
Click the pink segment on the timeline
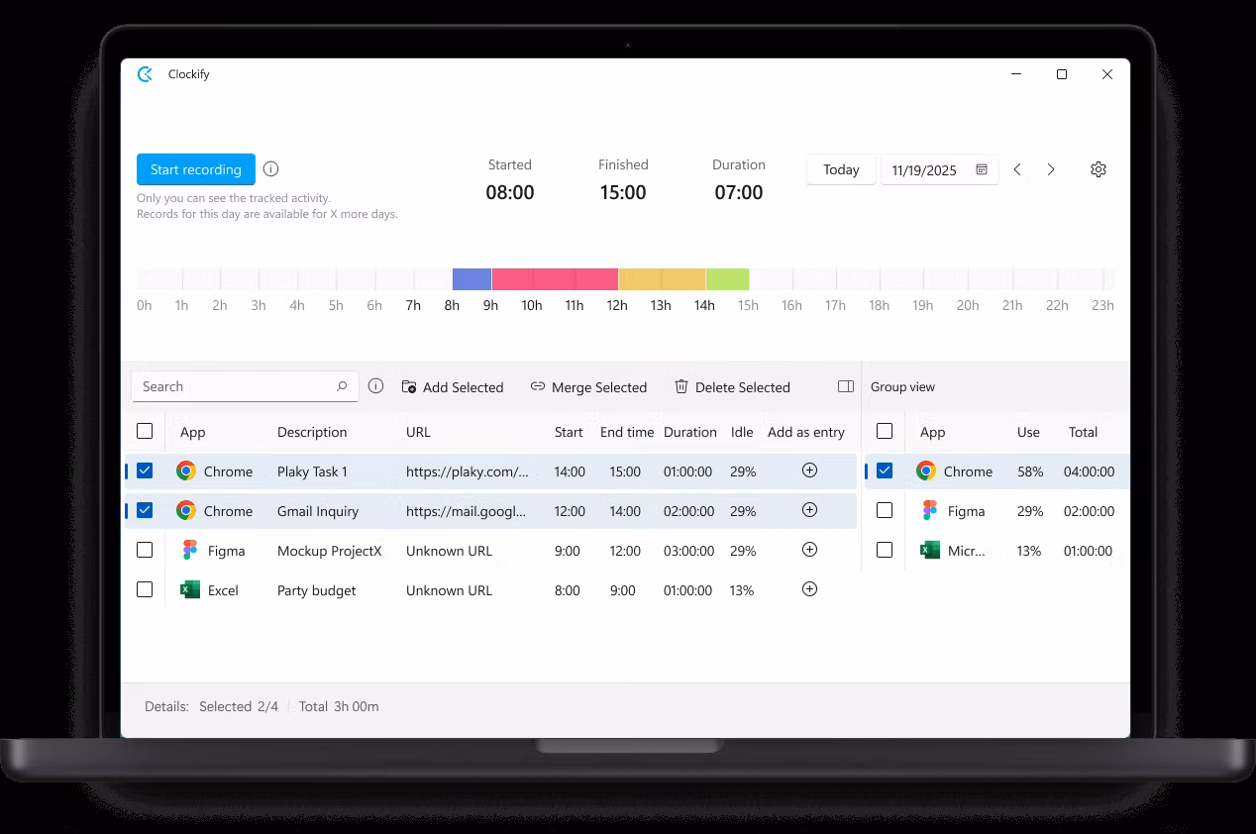[x=555, y=279]
